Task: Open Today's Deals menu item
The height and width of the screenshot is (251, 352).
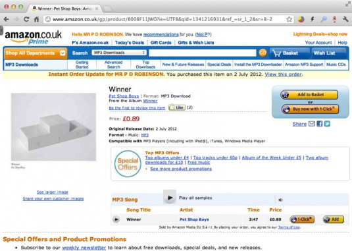Action: click(130, 43)
